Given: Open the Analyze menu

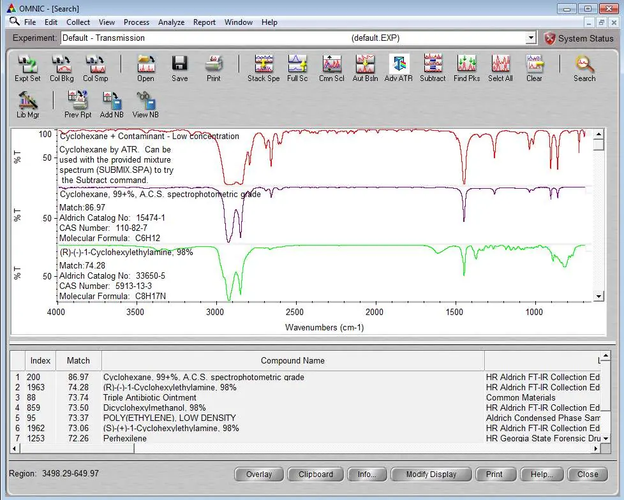Looking at the screenshot, I should point(172,22).
